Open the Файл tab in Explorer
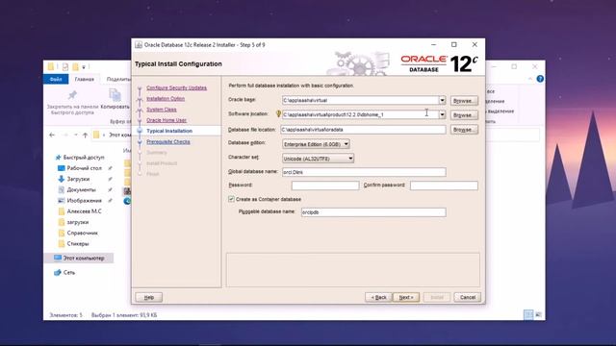Screen dimensions: 616x346 point(56,79)
